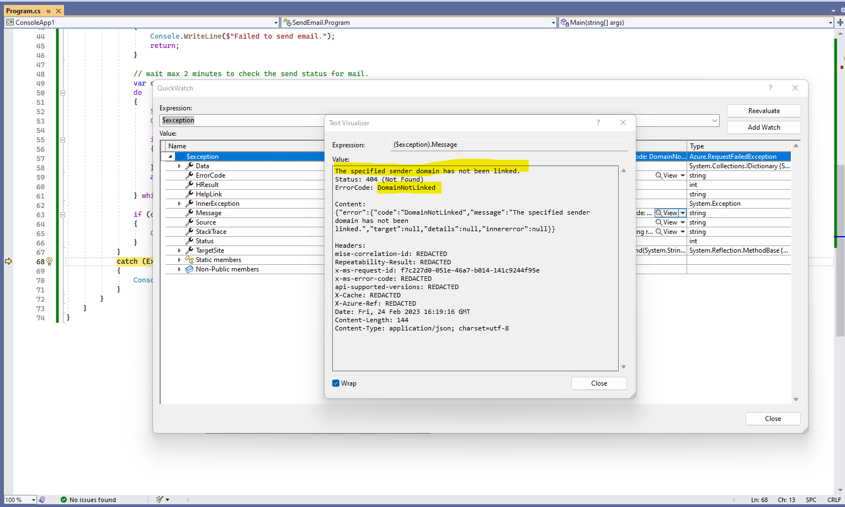The width and height of the screenshot is (845, 507).
Task: Click the code cleanup broom icon in status strip
Action: 160,500
